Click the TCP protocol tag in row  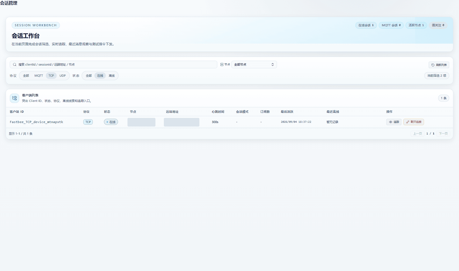88,122
